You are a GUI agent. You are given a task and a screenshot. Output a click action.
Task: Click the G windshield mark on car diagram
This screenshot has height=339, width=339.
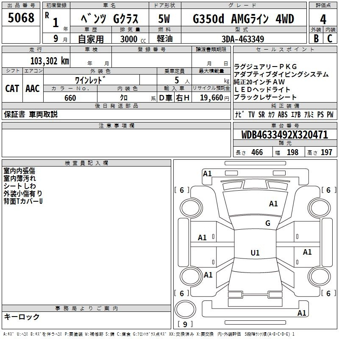pyautogui.click(x=267, y=223)
